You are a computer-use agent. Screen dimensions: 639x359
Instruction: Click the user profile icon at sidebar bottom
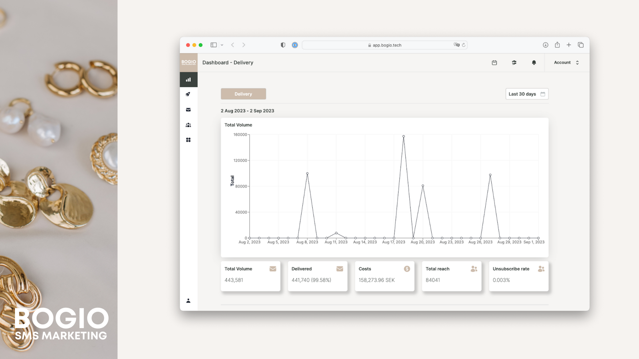pos(188,301)
